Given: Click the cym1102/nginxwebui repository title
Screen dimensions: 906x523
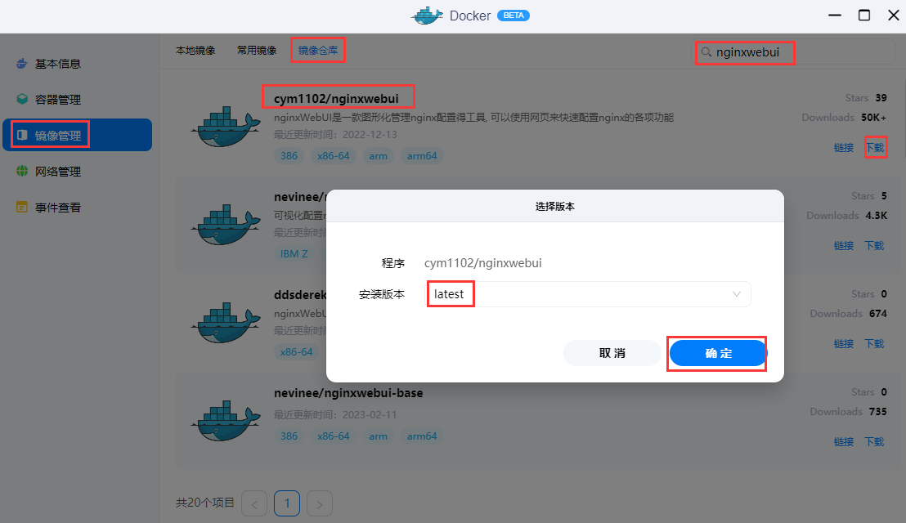Looking at the screenshot, I should 336,99.
